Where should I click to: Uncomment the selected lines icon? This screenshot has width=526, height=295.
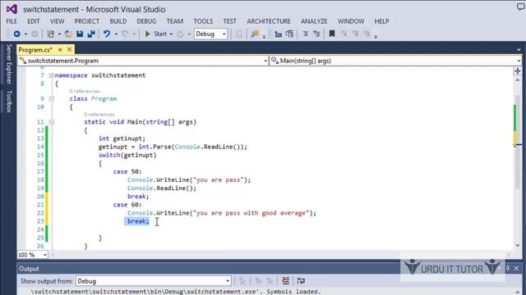[316, 34]
